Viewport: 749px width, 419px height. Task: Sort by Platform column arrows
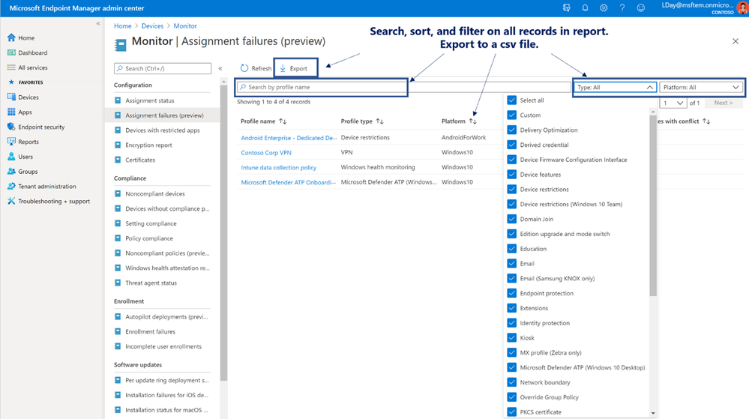[473, 121]
